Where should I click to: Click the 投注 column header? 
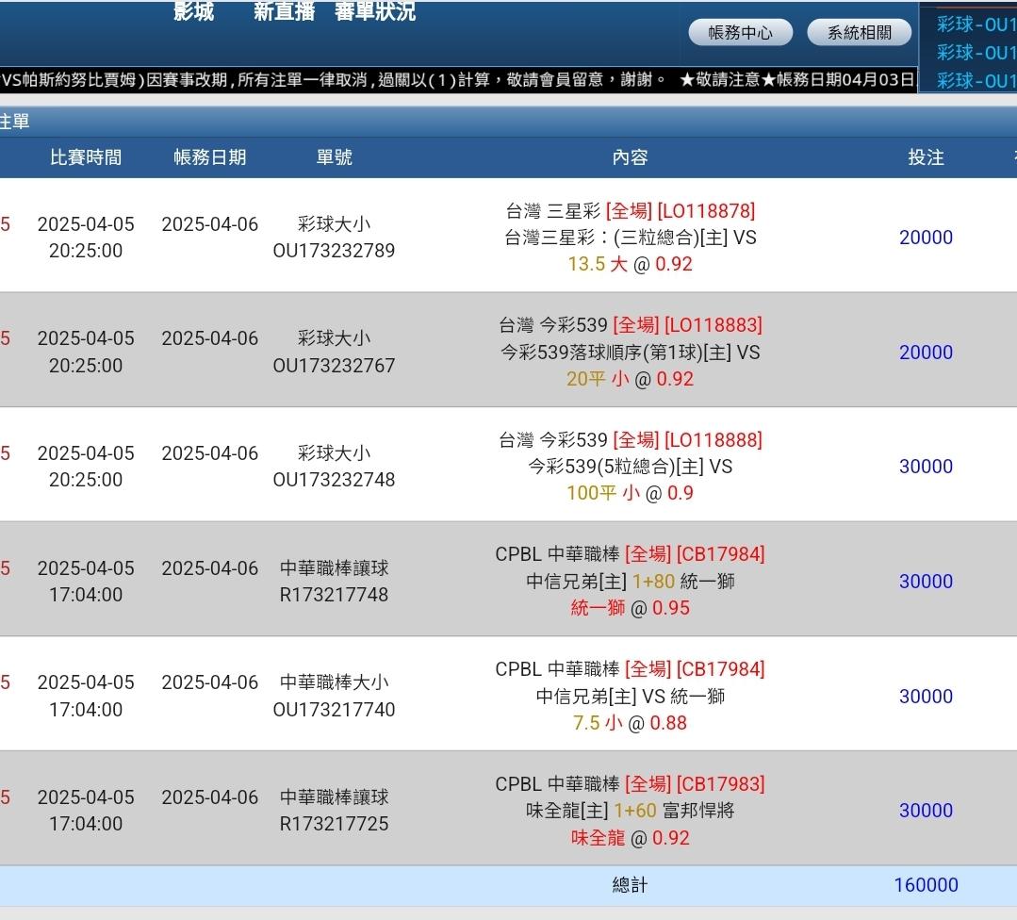pyautogui.click(x=926, y=157)
